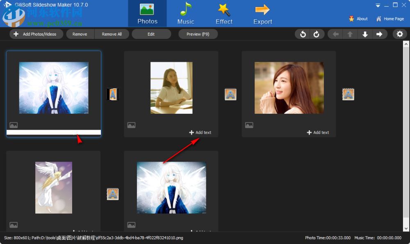Open the transition icon between angel photos
Image resolution: width=410 pixels, height=244 pixels.
112,194
